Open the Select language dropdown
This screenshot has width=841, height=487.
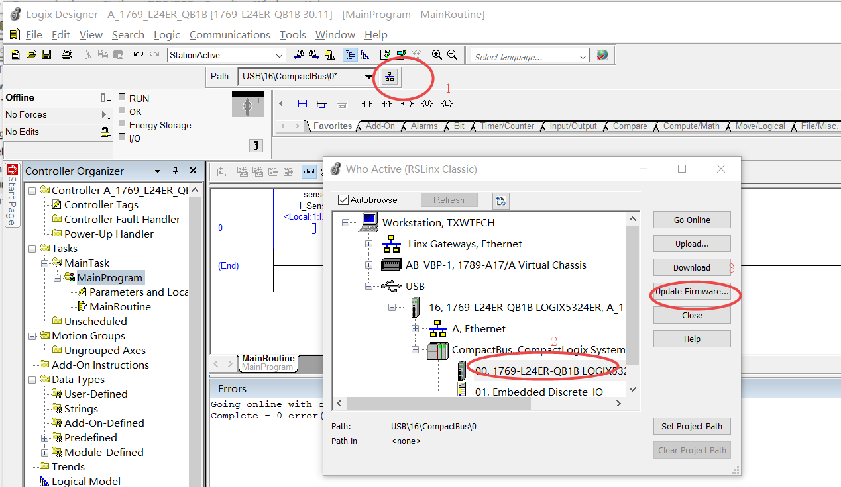click(583, 57)
